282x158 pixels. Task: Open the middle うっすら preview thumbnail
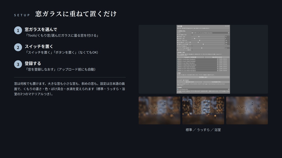[x=203, y=110]
